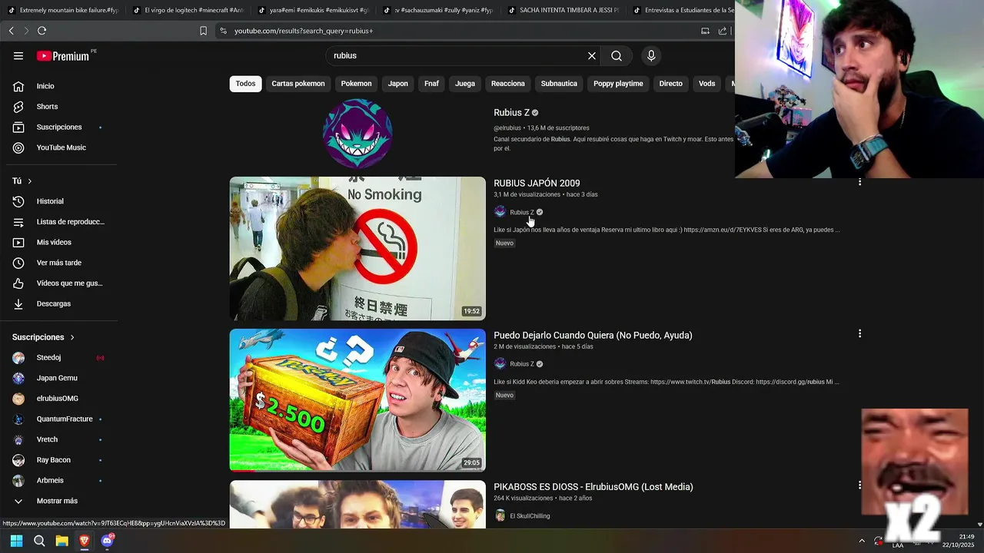
Task: Select the Pokemon filter chip
Action: [x=356, y=84]
